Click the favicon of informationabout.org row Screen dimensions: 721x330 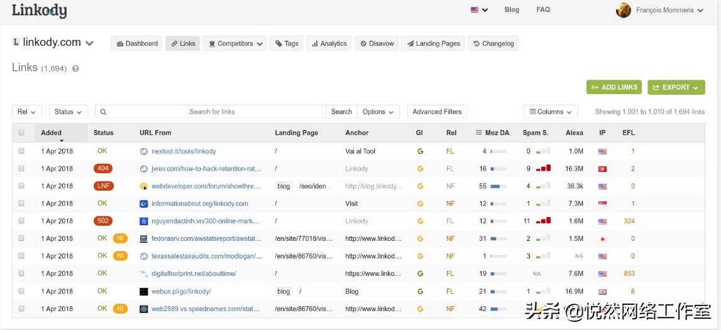pos(143,203)
